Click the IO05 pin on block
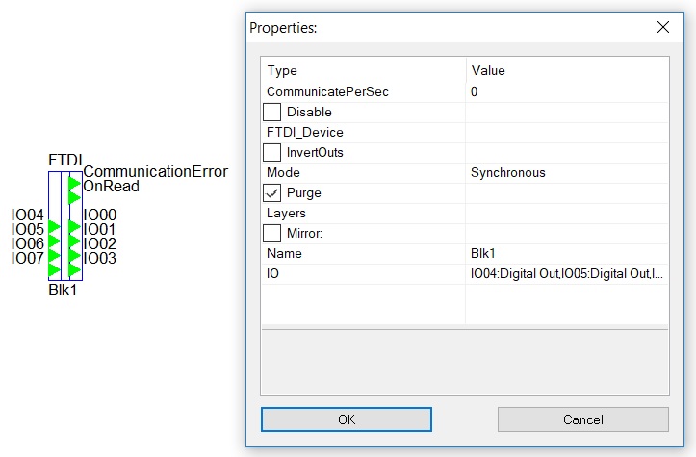The height and width of the screenshot is (457, 696). (54, 241)
